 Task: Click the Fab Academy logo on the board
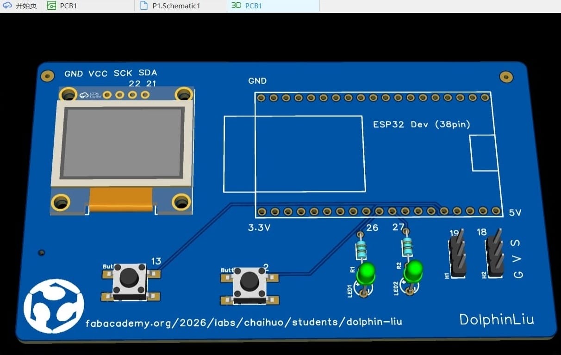(54, 306)
